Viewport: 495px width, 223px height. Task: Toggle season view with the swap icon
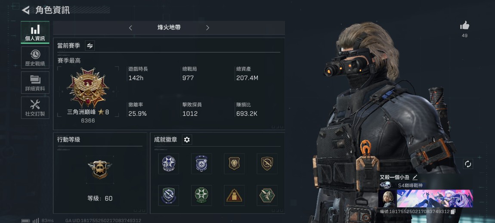(90, 46)
